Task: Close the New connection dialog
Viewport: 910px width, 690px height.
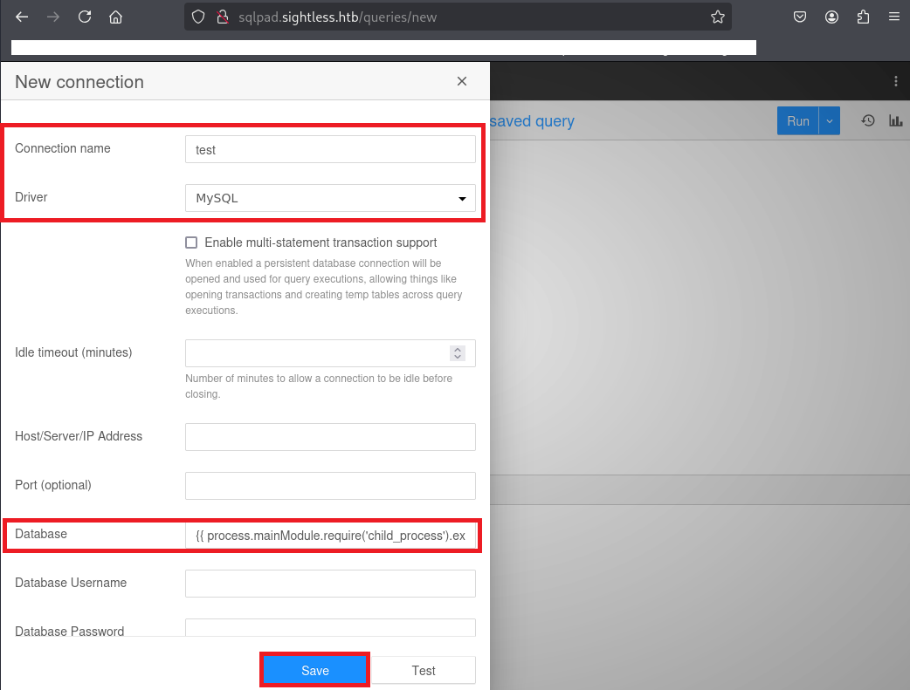Action: click(x=462, y=82)
